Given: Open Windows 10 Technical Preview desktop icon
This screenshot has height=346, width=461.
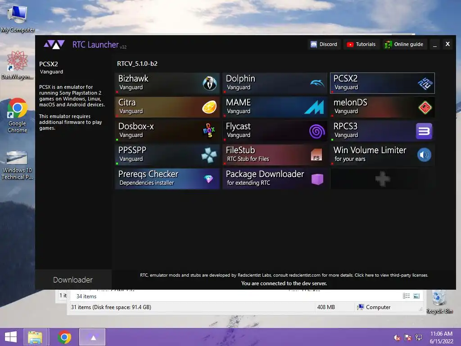Looking at the screenshot, I should click(17, 165).
